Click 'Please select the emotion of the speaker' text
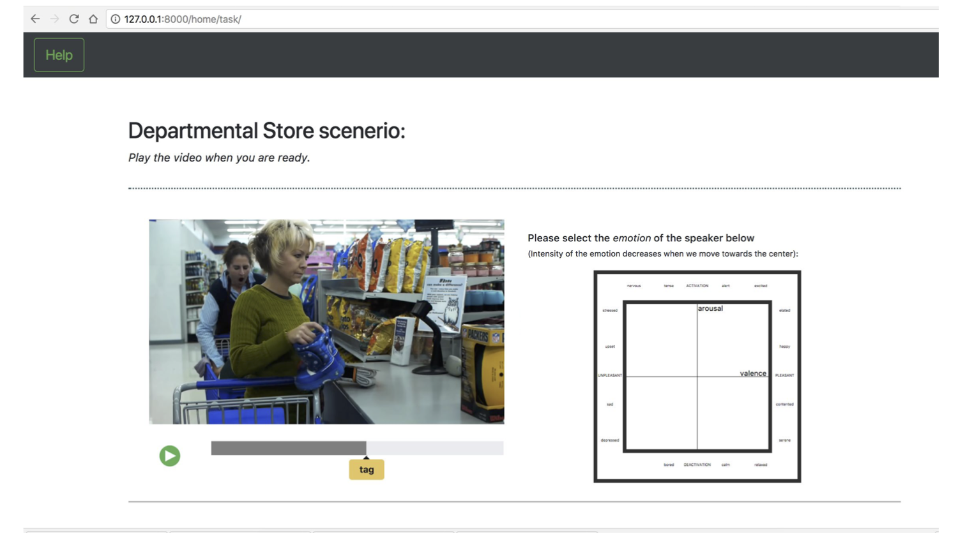The width and height of the screenshot is (958, 538). tap(641, 238)
